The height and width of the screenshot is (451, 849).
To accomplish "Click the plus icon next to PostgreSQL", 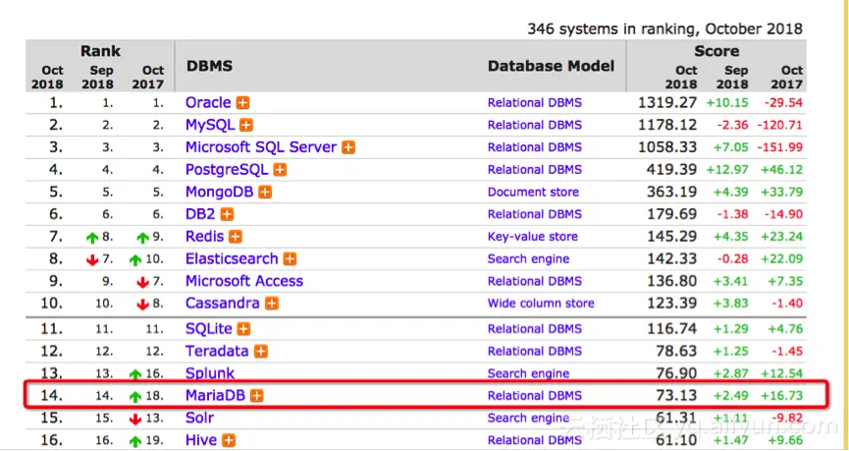I will pyautogui.click(x=280, y=170).
